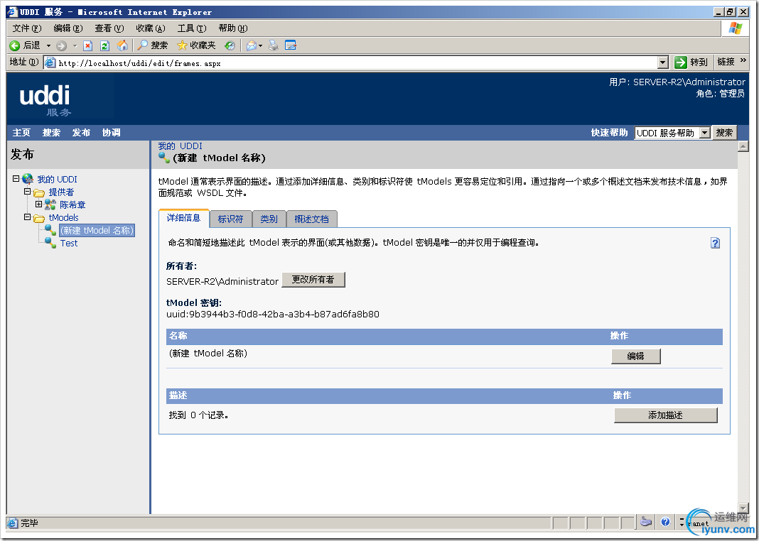Open the 文件(F) menu

(x=26, y=28)
